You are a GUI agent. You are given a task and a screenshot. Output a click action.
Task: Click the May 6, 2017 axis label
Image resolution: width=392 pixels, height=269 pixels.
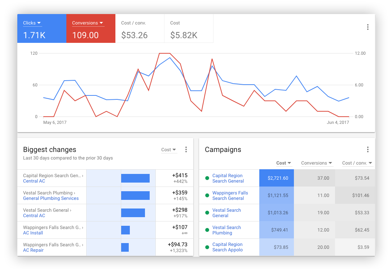coord(55,122)
